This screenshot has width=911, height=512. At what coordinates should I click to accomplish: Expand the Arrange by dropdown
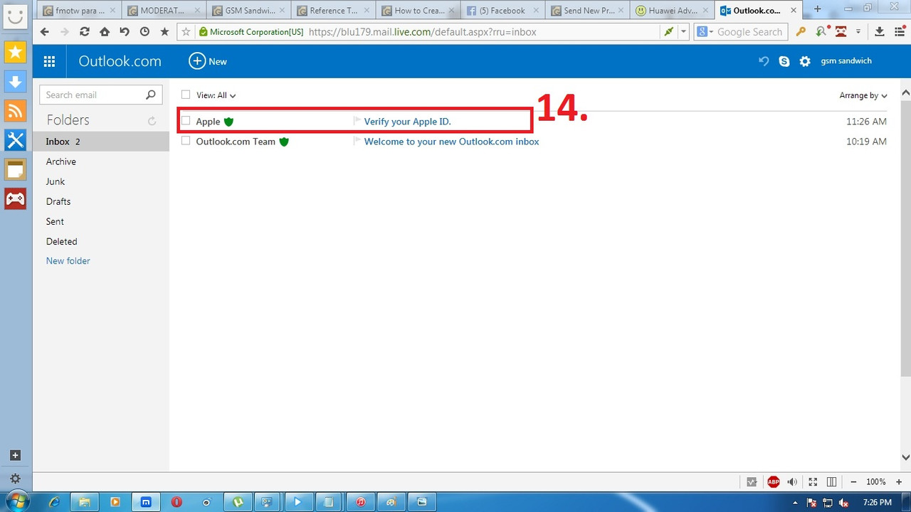(863, 95)
